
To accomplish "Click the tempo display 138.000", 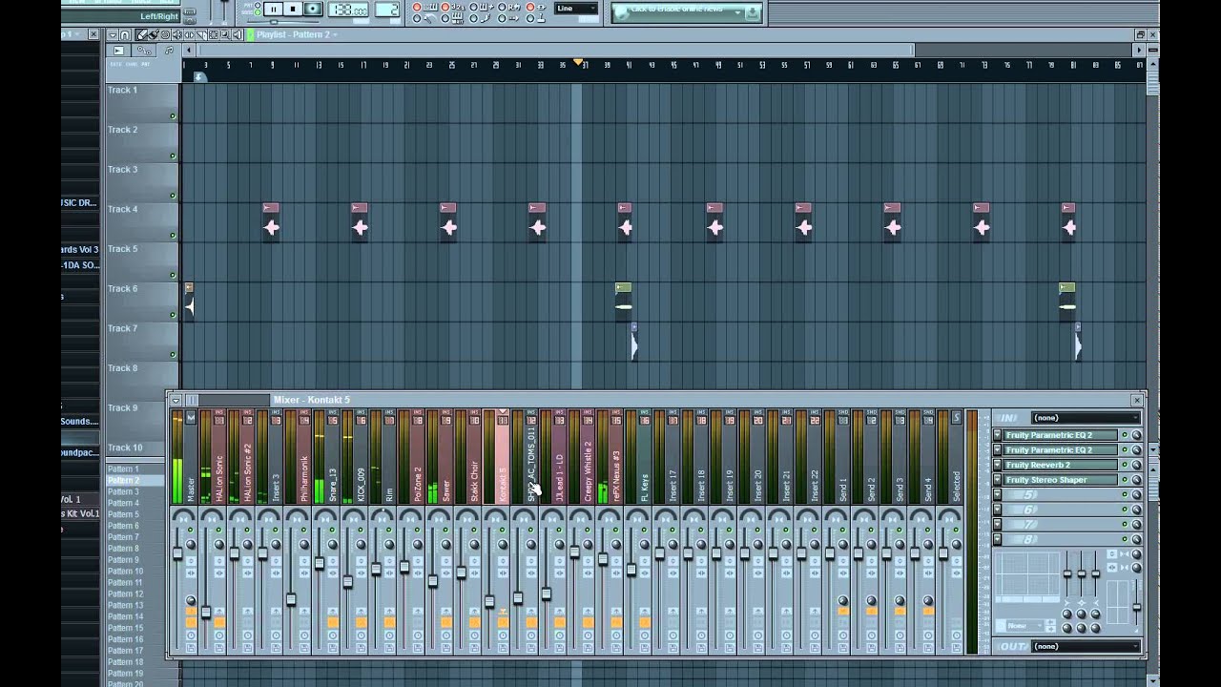I will (x=348, y=9).
